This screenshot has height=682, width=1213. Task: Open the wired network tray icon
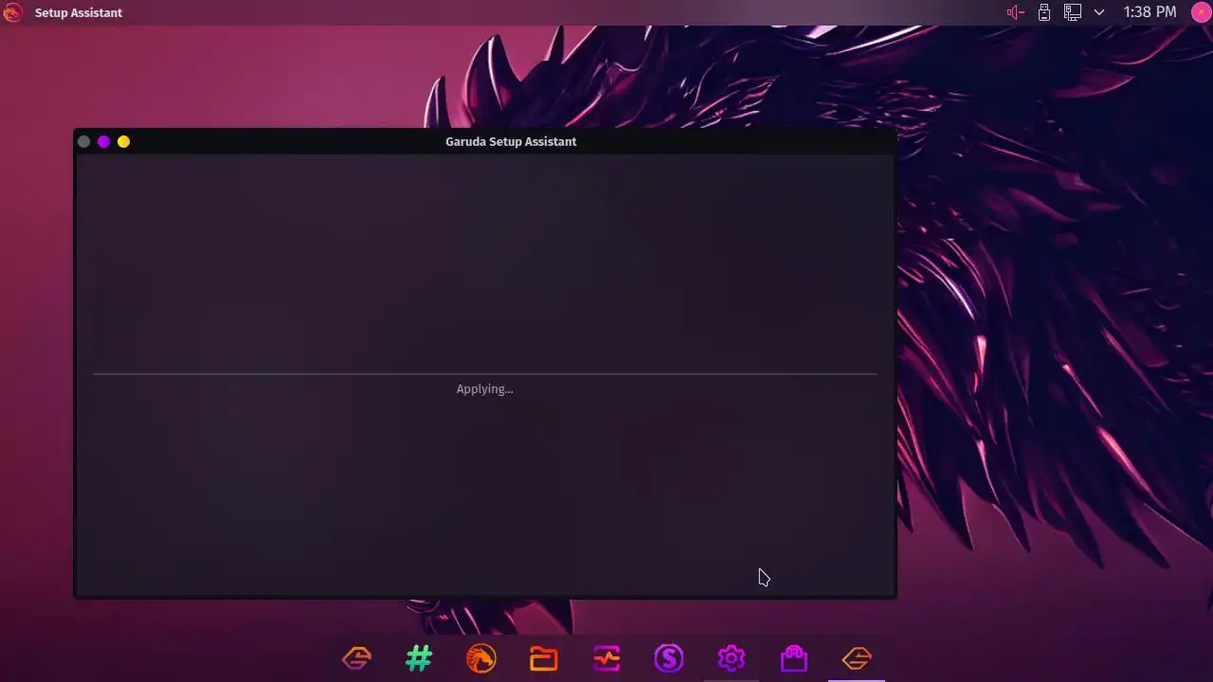tap(1073, 12)
